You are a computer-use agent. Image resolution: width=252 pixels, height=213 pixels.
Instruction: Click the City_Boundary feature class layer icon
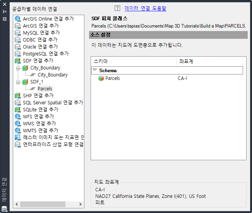point(33,75)
